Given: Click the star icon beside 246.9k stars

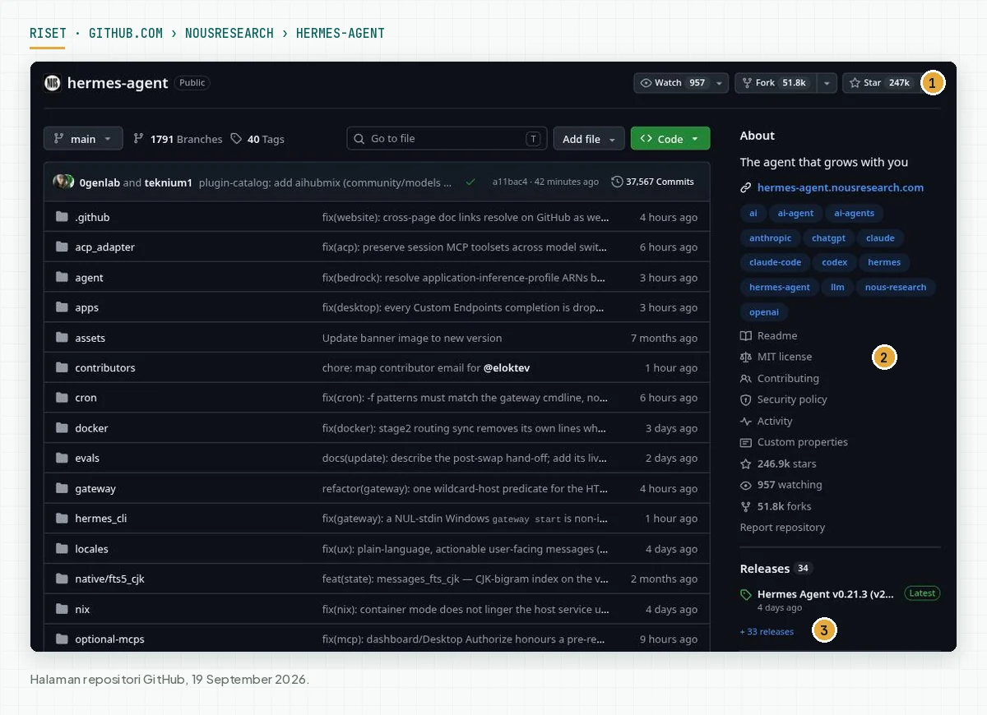Looking at the screenshot, I should [746, 464].
